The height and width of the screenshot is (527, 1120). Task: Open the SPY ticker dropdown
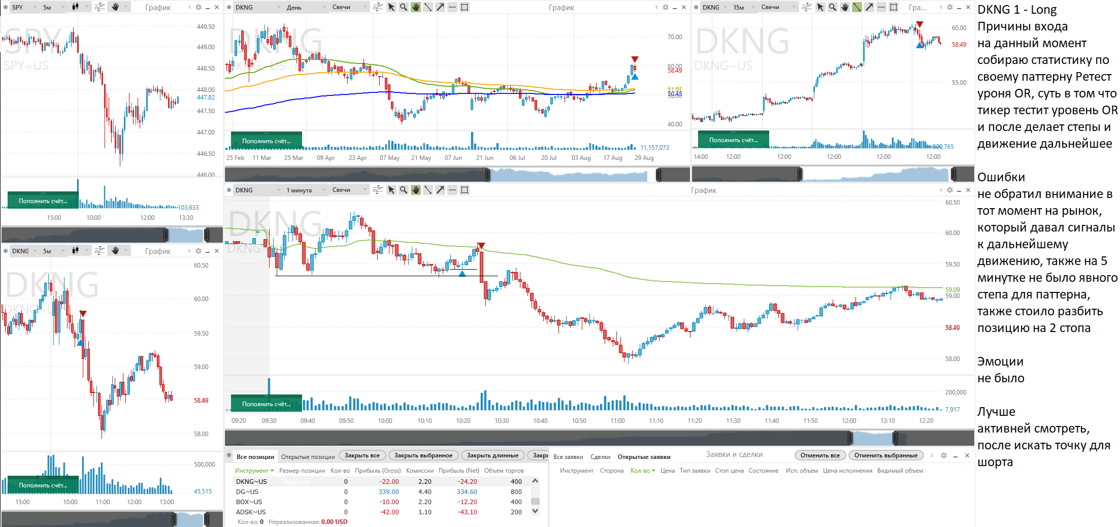pyautogui.click(x=24, y=7)
